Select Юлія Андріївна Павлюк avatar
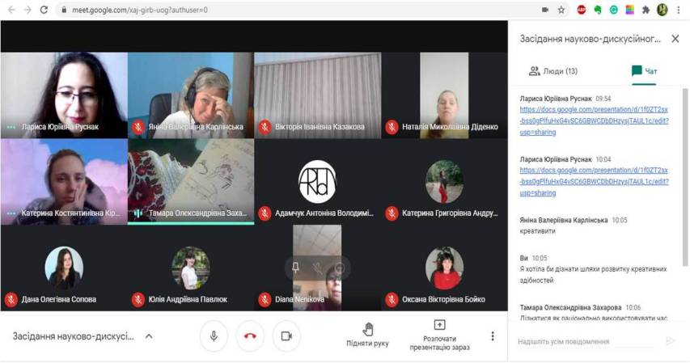690x363 pixels. tap(191, 268)
